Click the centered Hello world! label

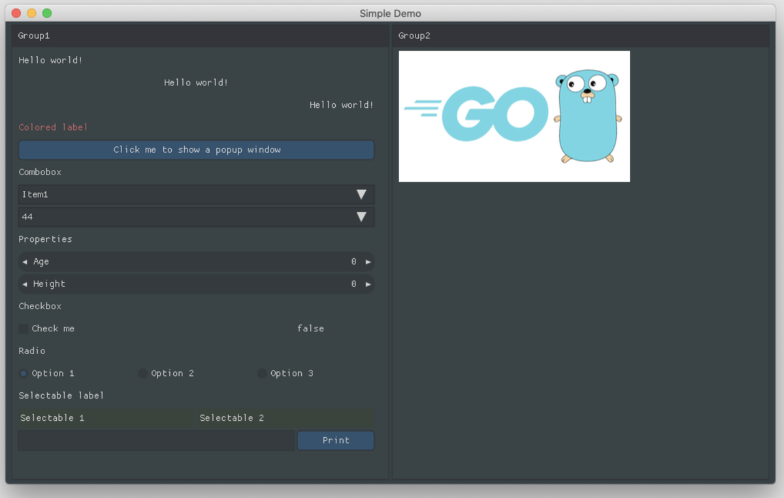196,83
